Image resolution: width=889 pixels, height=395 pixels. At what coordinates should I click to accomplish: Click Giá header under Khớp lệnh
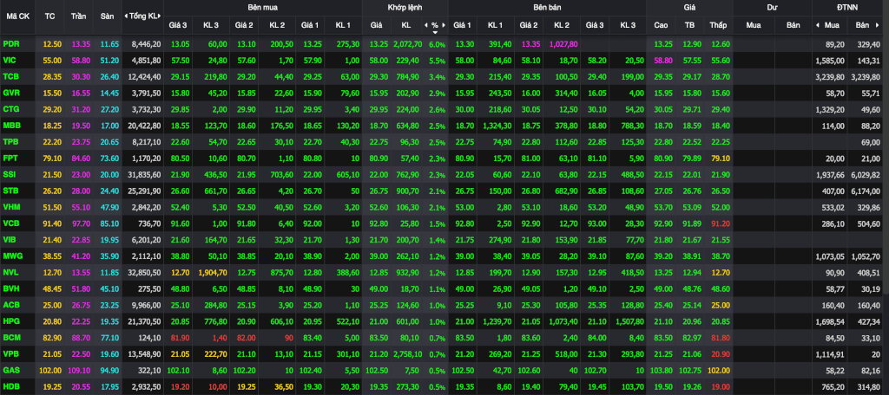coord(377,25)
